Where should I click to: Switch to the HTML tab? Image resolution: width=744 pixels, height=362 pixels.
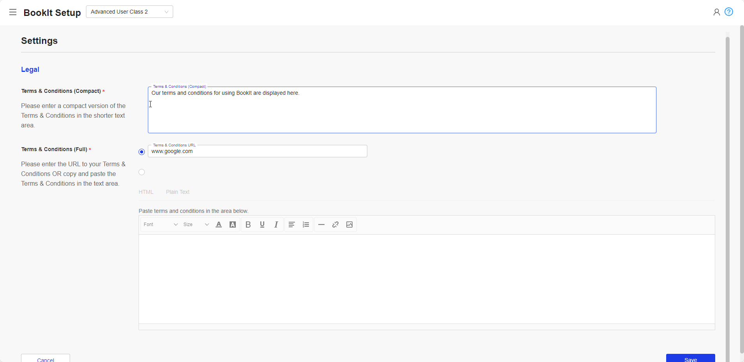tap(146, 192)
